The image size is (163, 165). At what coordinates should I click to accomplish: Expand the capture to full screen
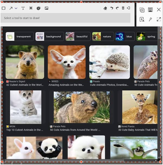click(159, 19)
